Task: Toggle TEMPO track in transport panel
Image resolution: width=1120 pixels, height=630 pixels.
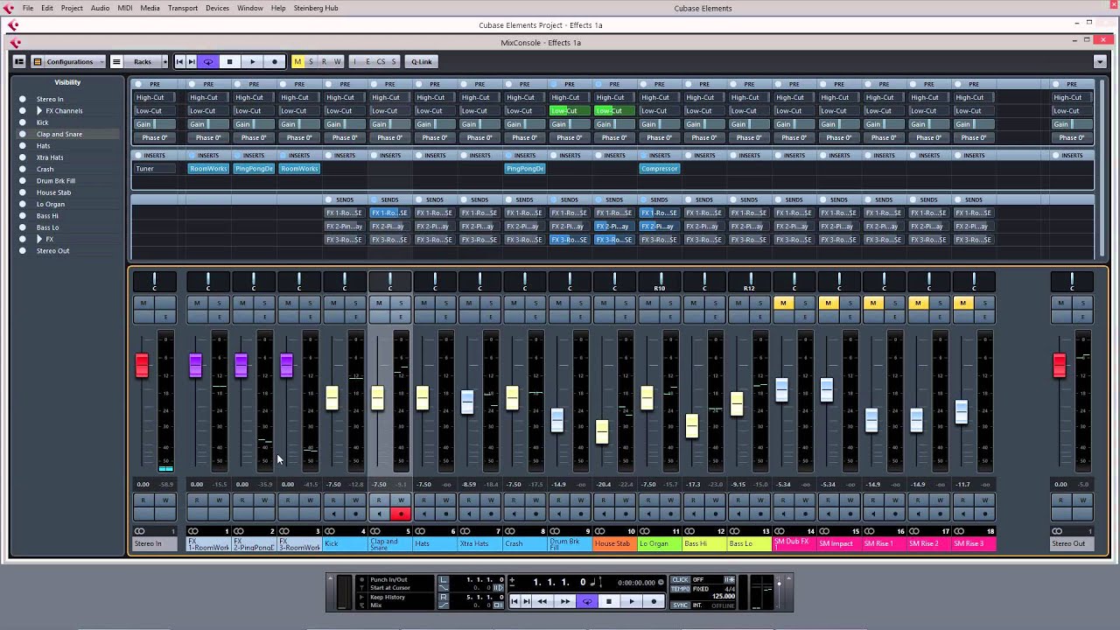Action: (x=681, y=589)
